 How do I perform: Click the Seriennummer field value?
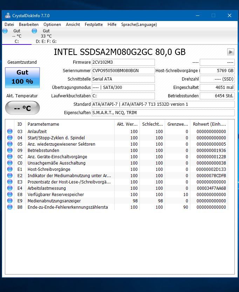(123, 71)
